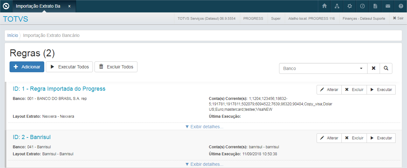Click the magnifier search icon
407x168 pixels.
point(386,68)
